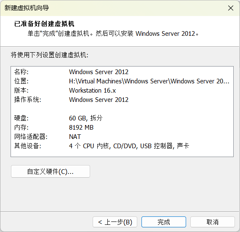Click the 其他设备 label

pos(27,146)
